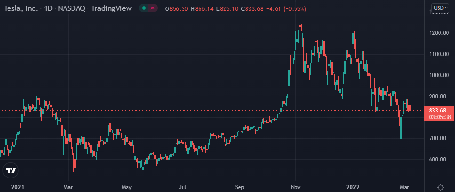The image size is (455, 192).
Task: Click the 600.00 price axis label
Action: 438,159
